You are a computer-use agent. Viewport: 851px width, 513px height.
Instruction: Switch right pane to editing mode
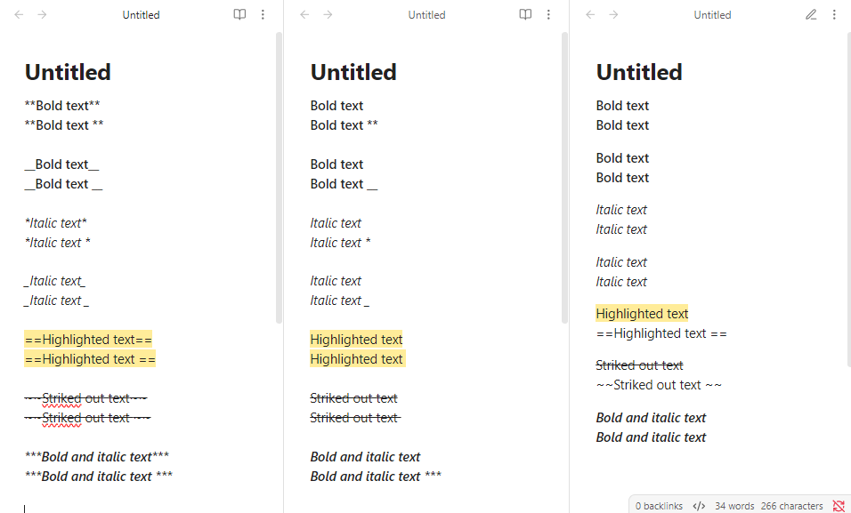click(811, 14)
